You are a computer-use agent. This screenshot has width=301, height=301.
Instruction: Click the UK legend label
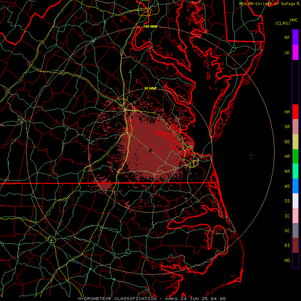click(x=287, y=53)
